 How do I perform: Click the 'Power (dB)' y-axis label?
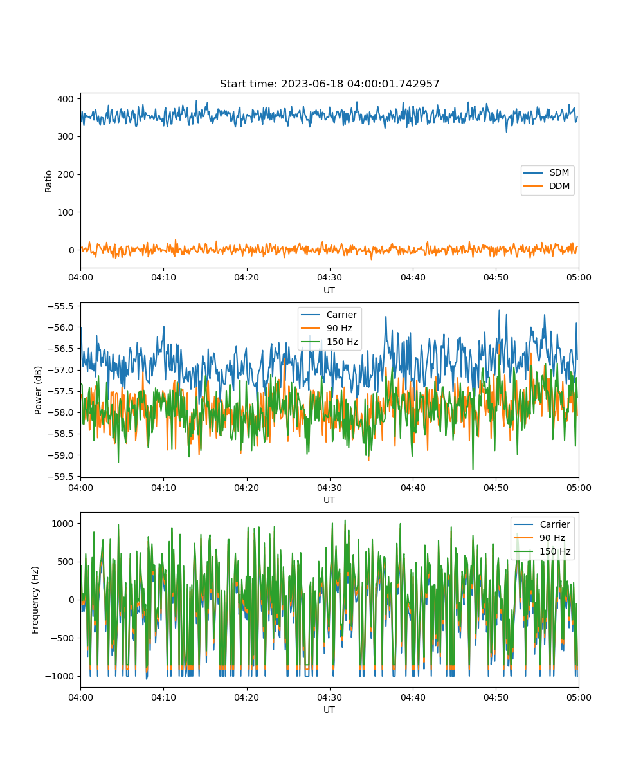click(x=39, y=390)
